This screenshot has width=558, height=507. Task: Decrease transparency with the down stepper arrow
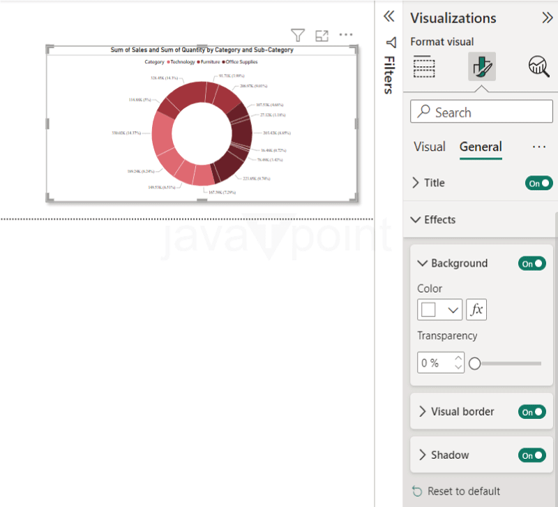(x=458, y=367)
